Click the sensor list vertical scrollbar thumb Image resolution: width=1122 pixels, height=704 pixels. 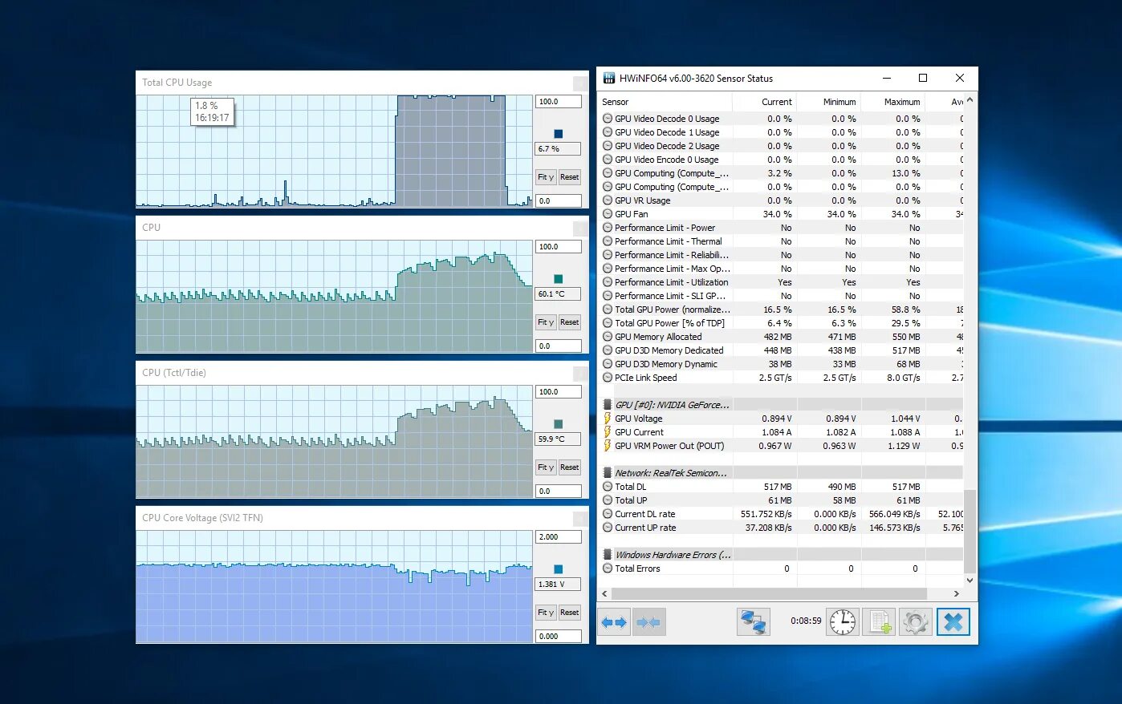(970, 531)
